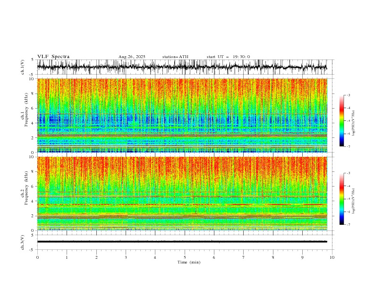This screenshot has width=374, height=289.
Task: Click the '-3' label on ch.1 colorbar
Action: tap(348, 95)
